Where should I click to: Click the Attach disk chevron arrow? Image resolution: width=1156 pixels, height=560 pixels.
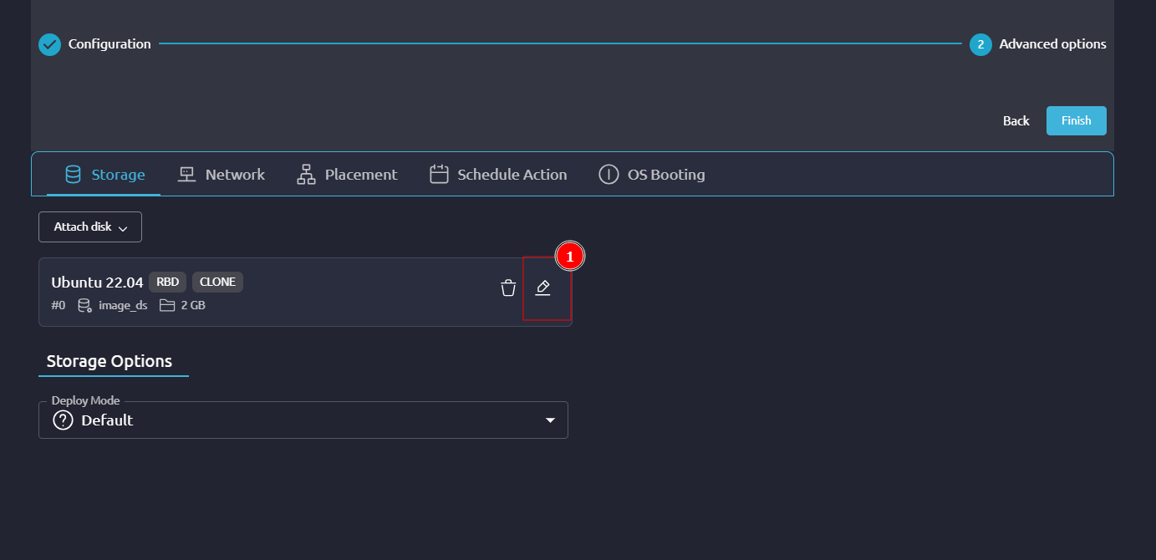click(x=122, y=227)
